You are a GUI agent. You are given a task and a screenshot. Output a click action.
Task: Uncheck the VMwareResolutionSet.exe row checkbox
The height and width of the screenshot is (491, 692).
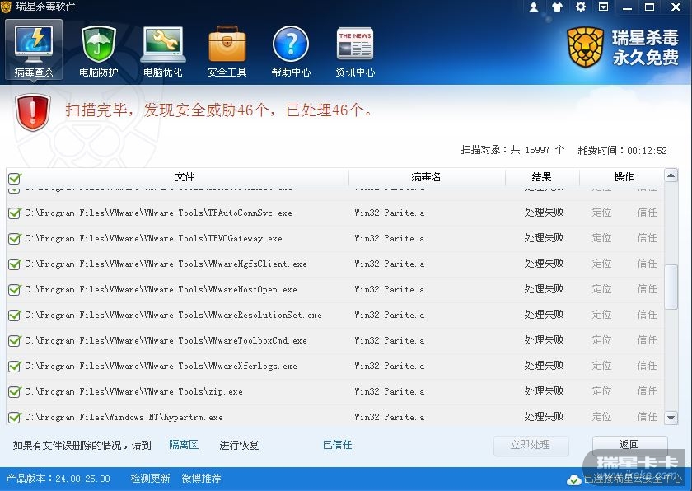click(15, 316)
